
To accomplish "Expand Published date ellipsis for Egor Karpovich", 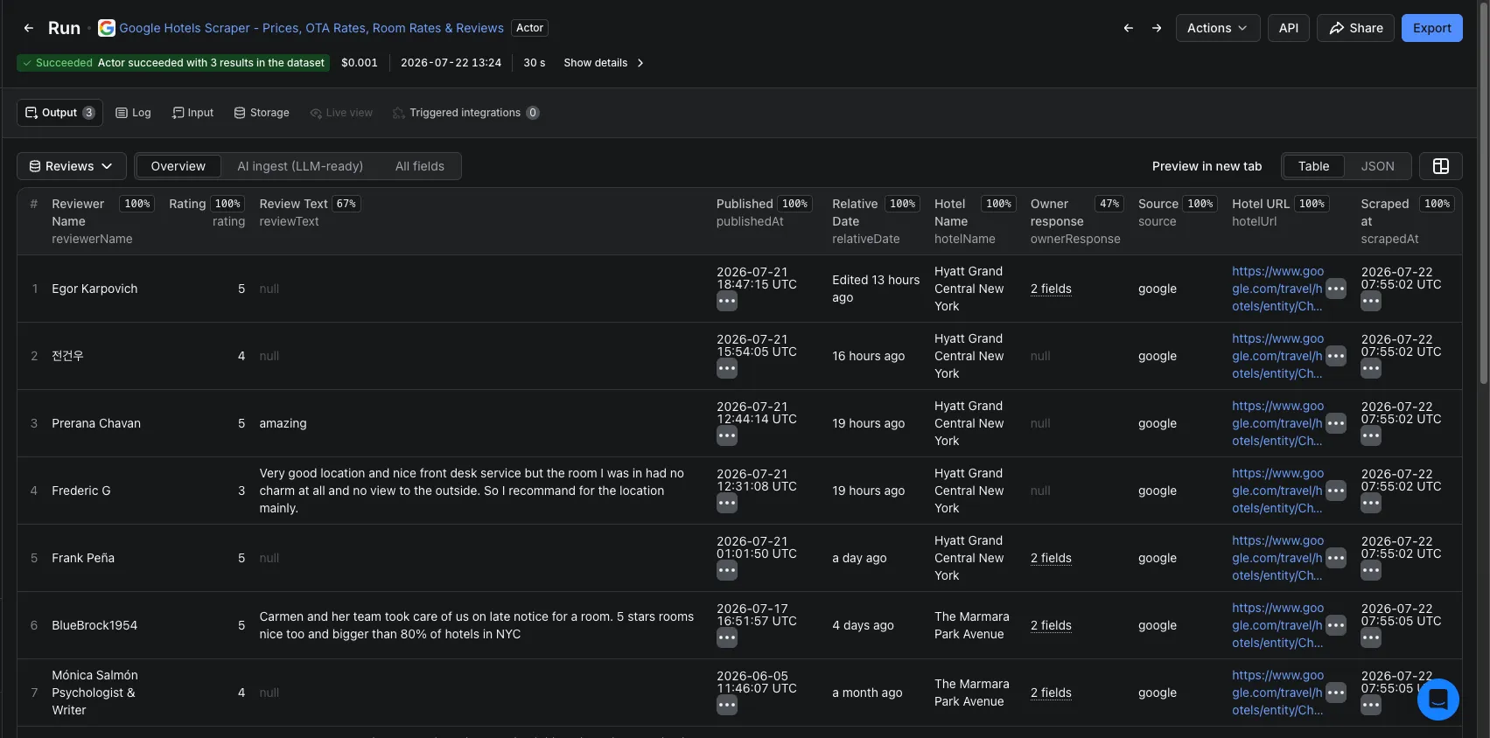I will pyautogui.click(x=727, y=302).
